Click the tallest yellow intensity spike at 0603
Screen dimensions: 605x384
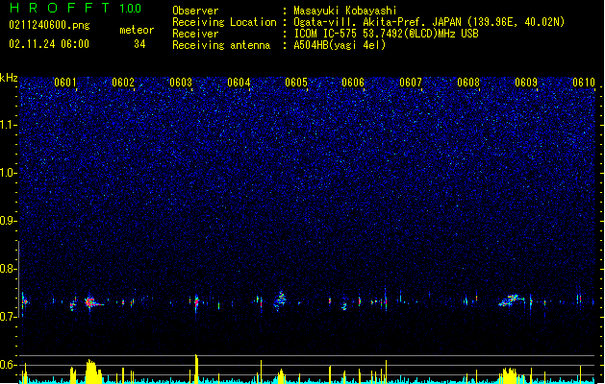[196, 369]
